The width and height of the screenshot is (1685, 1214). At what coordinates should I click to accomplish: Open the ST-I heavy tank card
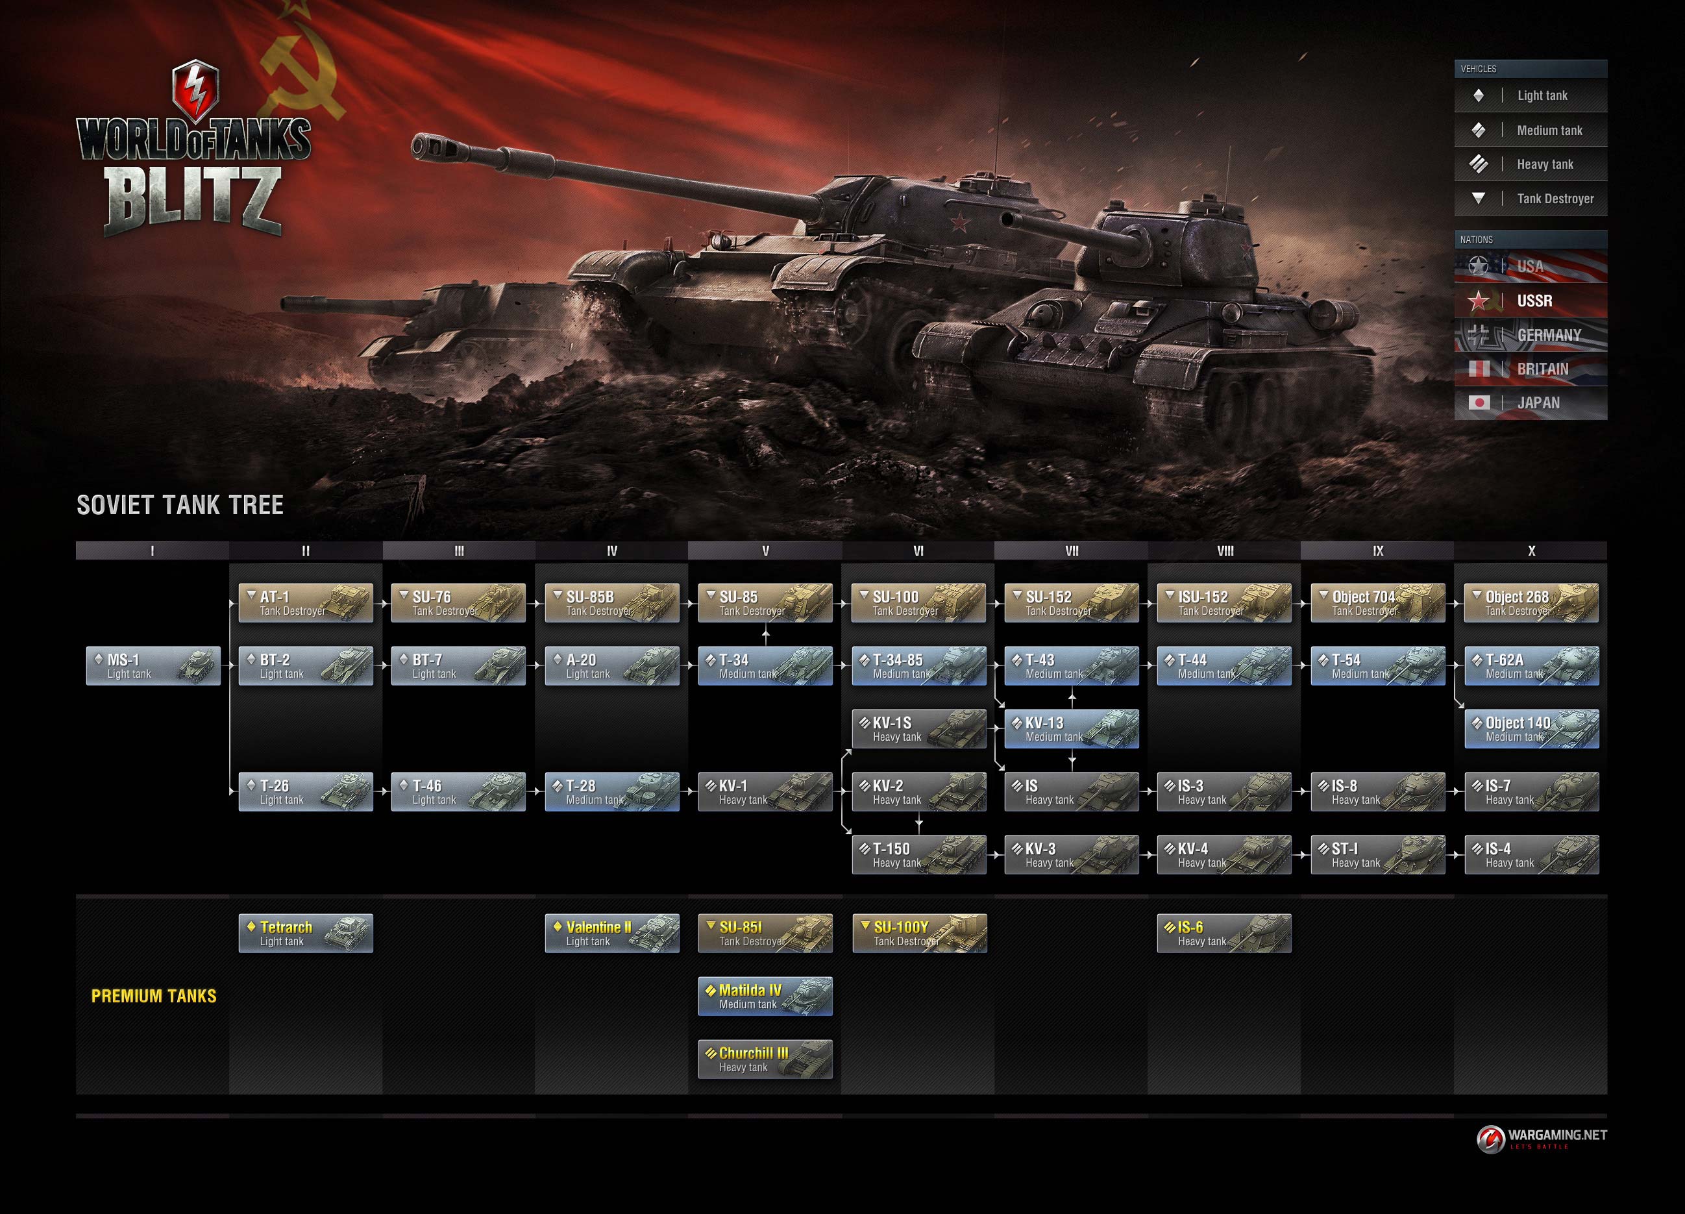click(1378, 854)
